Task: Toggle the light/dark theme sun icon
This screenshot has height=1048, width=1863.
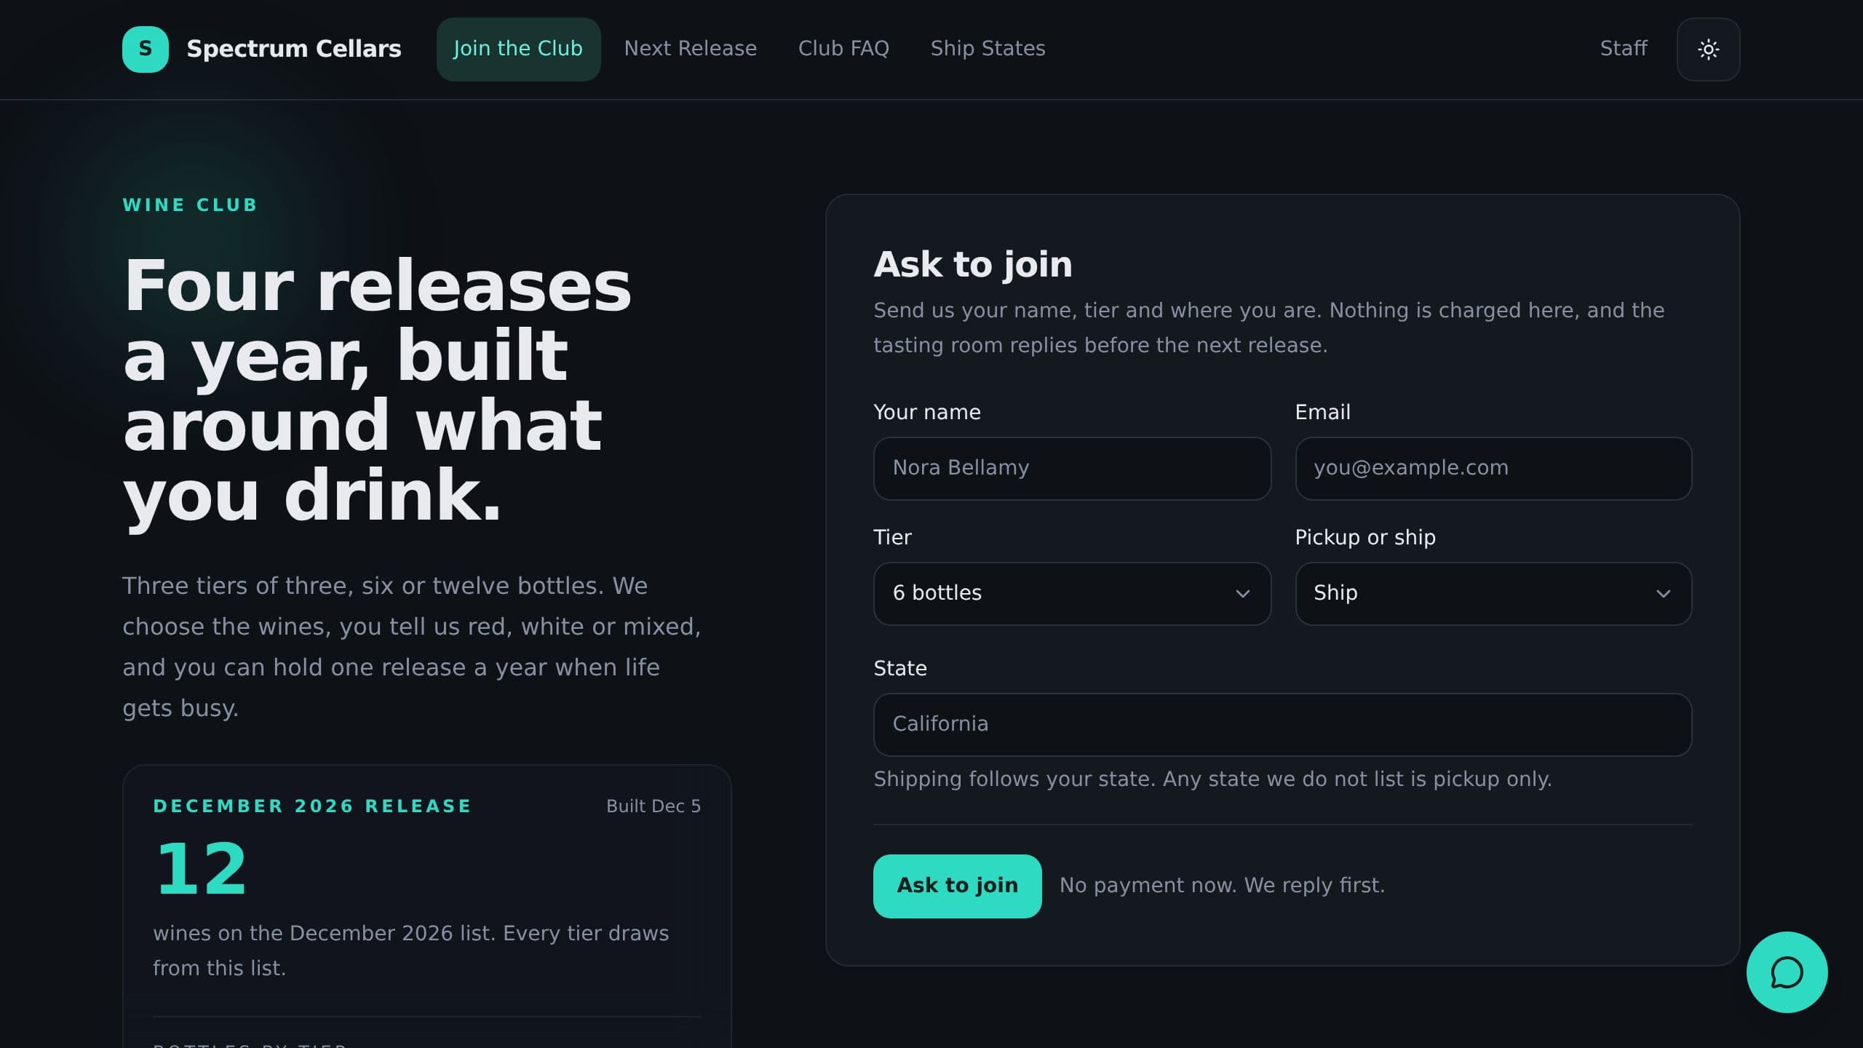Action: point(1708,49)
